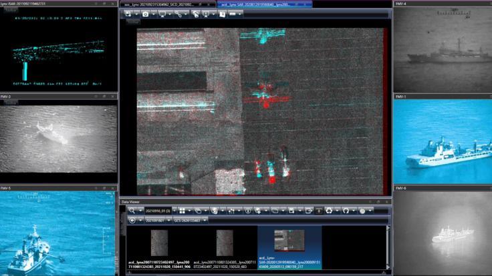This screenshot has height=276, width=492.
Task: Click the stacked layers icon in Data Viewer
Action: click(198, 211)
